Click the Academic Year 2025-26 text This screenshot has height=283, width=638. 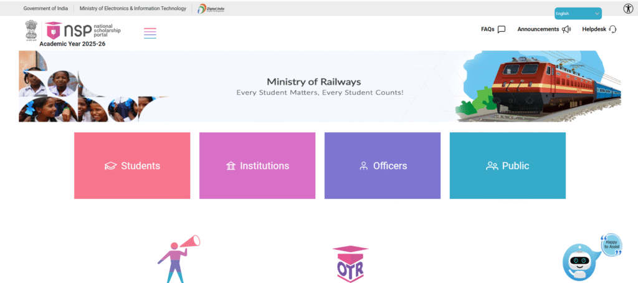point(72,44)
